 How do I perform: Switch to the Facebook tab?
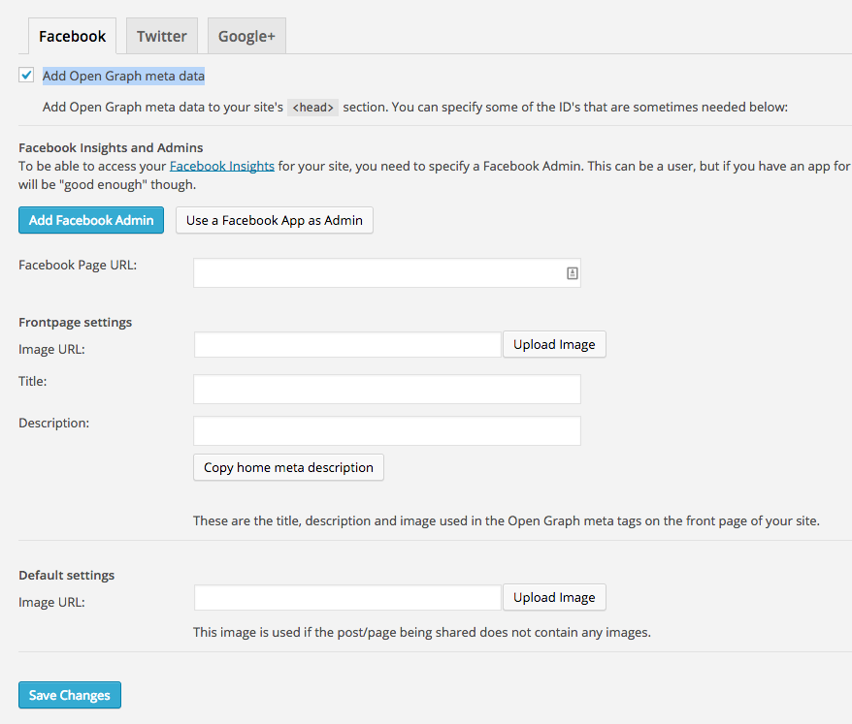point(72,37)
